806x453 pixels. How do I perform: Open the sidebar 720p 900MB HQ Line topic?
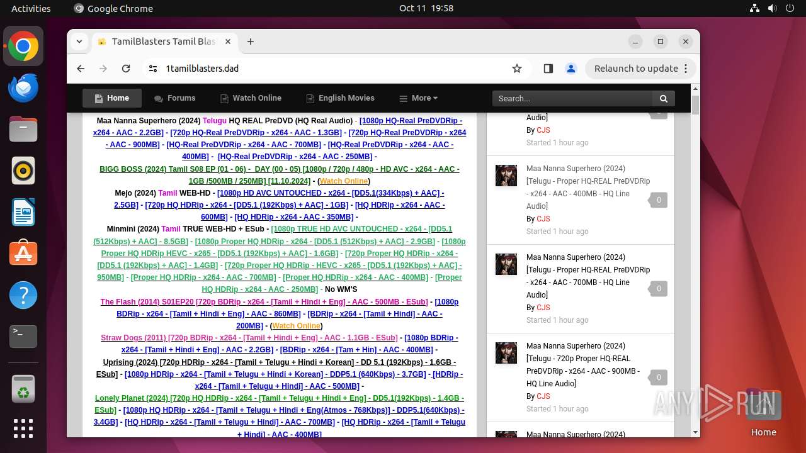click(583, 365)
